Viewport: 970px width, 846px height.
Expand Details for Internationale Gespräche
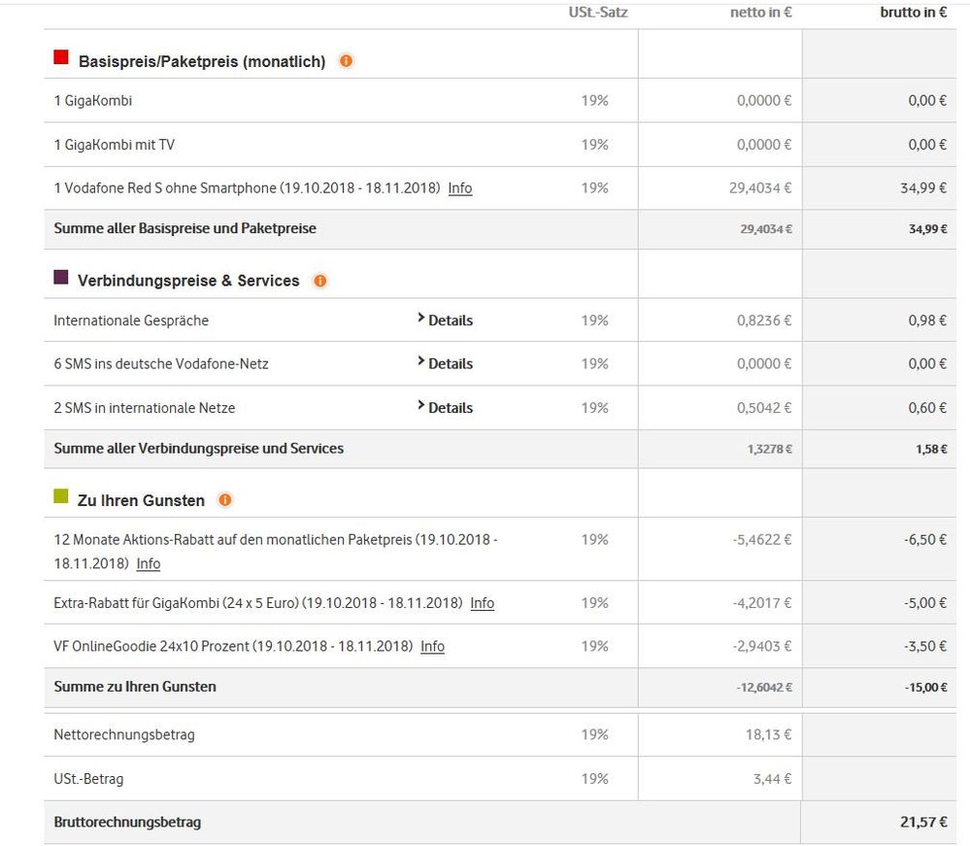pyautogui.click(x=446, y=321)
